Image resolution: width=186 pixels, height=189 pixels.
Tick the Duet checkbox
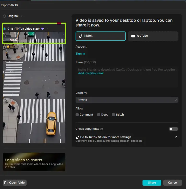pos(99,115)
